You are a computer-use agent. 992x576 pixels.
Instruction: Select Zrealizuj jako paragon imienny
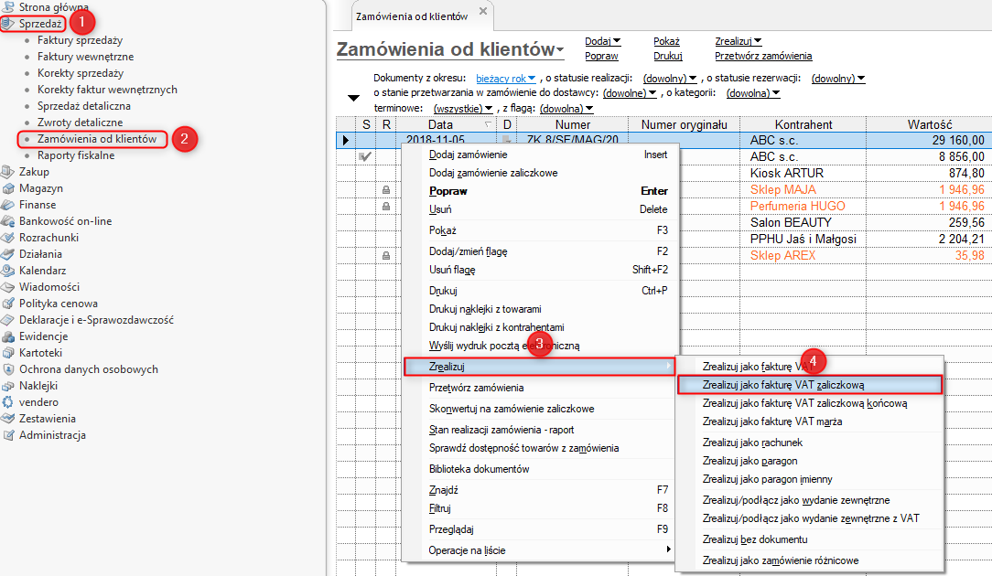pyautogui.click(x=810, y=479)
